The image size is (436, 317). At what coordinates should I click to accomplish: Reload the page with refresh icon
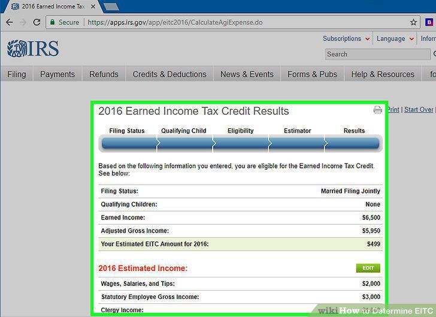click(37, 22)
